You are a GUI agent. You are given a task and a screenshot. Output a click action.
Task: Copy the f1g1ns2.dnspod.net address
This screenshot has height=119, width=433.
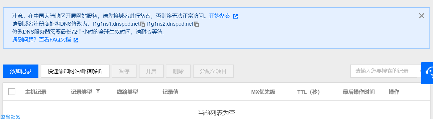coord(197,24)
